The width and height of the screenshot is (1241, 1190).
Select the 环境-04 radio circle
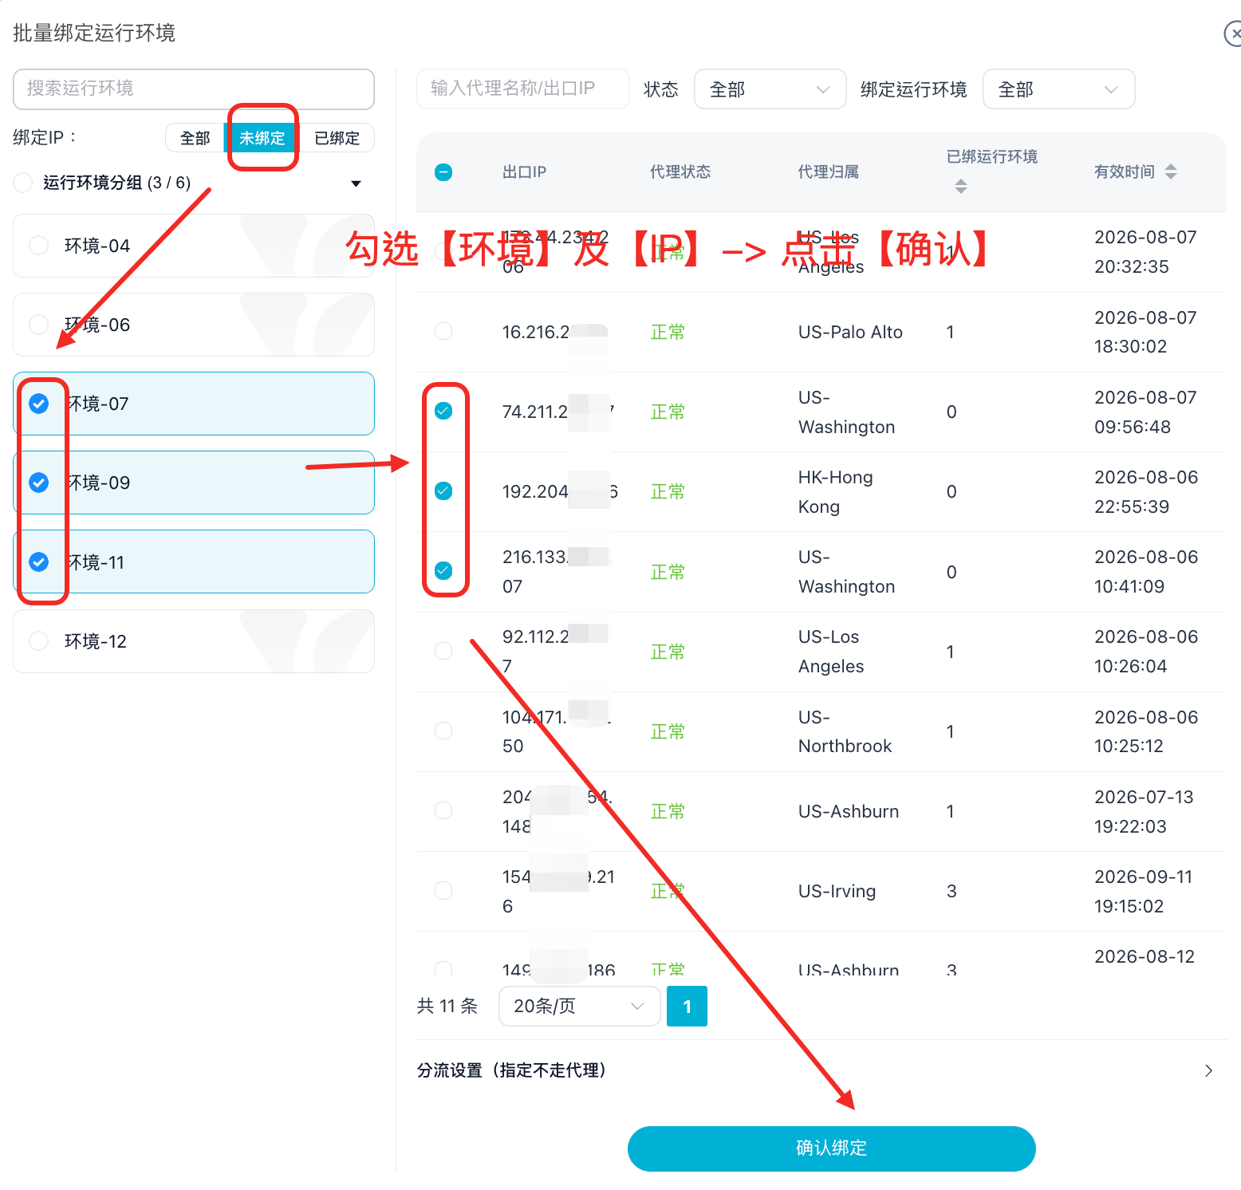coord(38,246)
